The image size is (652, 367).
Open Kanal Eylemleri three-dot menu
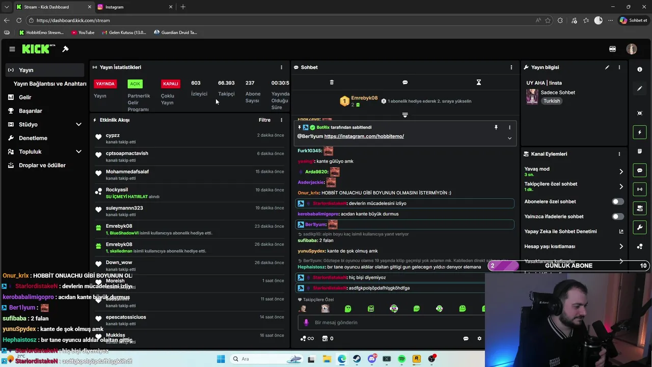[x=619, y=154]
